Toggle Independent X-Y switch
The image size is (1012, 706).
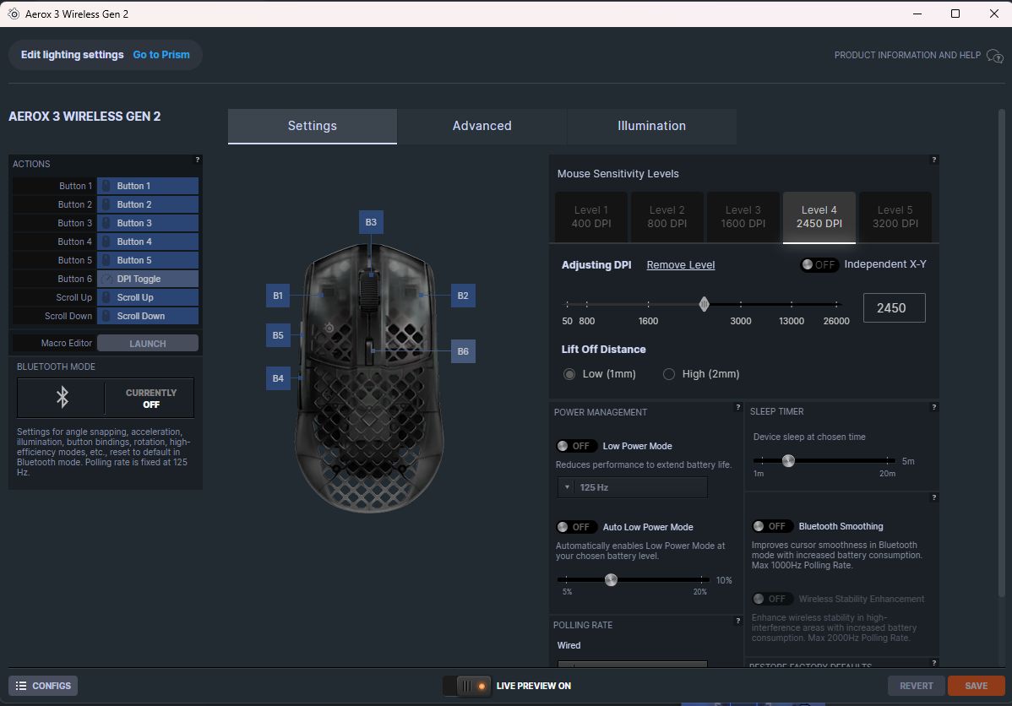(x=819, y=264)
